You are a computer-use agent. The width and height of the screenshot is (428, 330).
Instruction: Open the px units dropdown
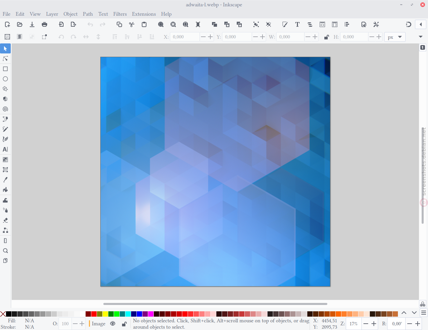395,37
